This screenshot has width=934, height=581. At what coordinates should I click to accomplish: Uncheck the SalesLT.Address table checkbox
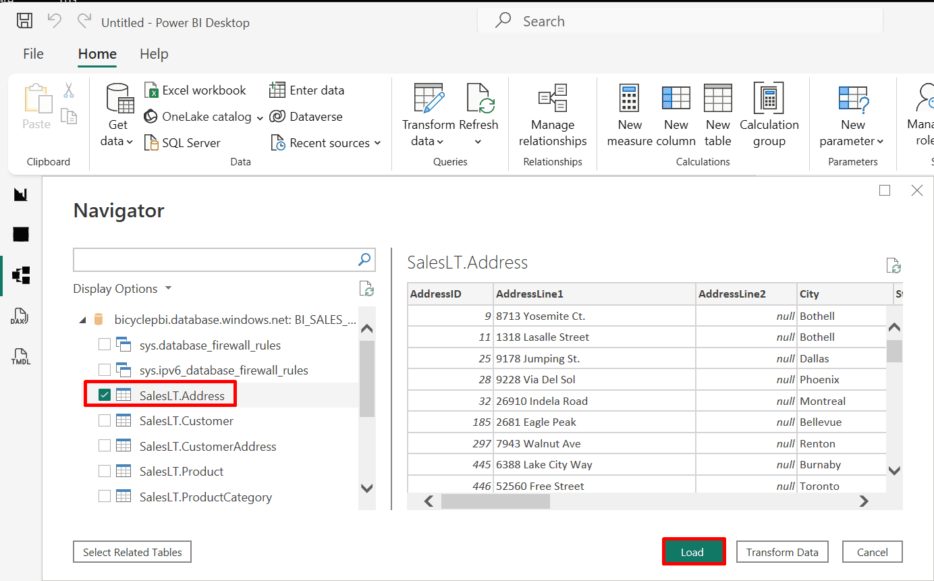click(x=105, y=395)
